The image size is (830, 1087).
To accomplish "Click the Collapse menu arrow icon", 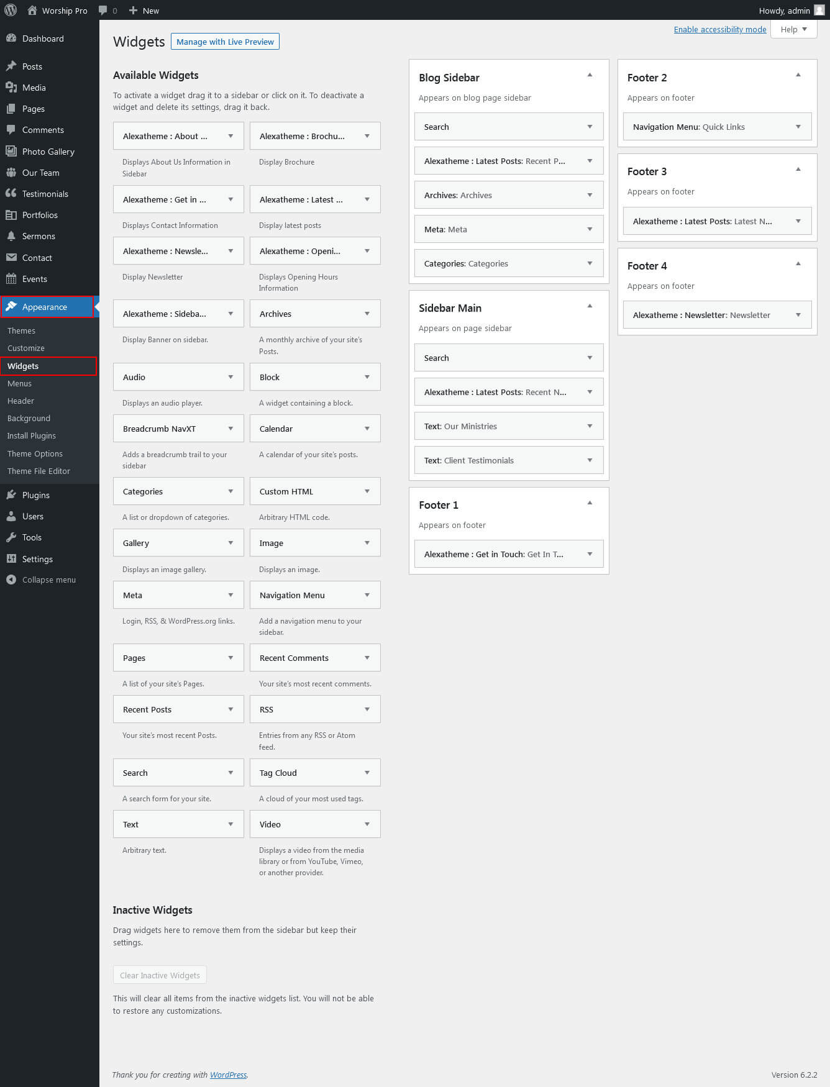I will tap(11, 580).
